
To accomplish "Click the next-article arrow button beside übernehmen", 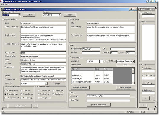I will (35, 106).
